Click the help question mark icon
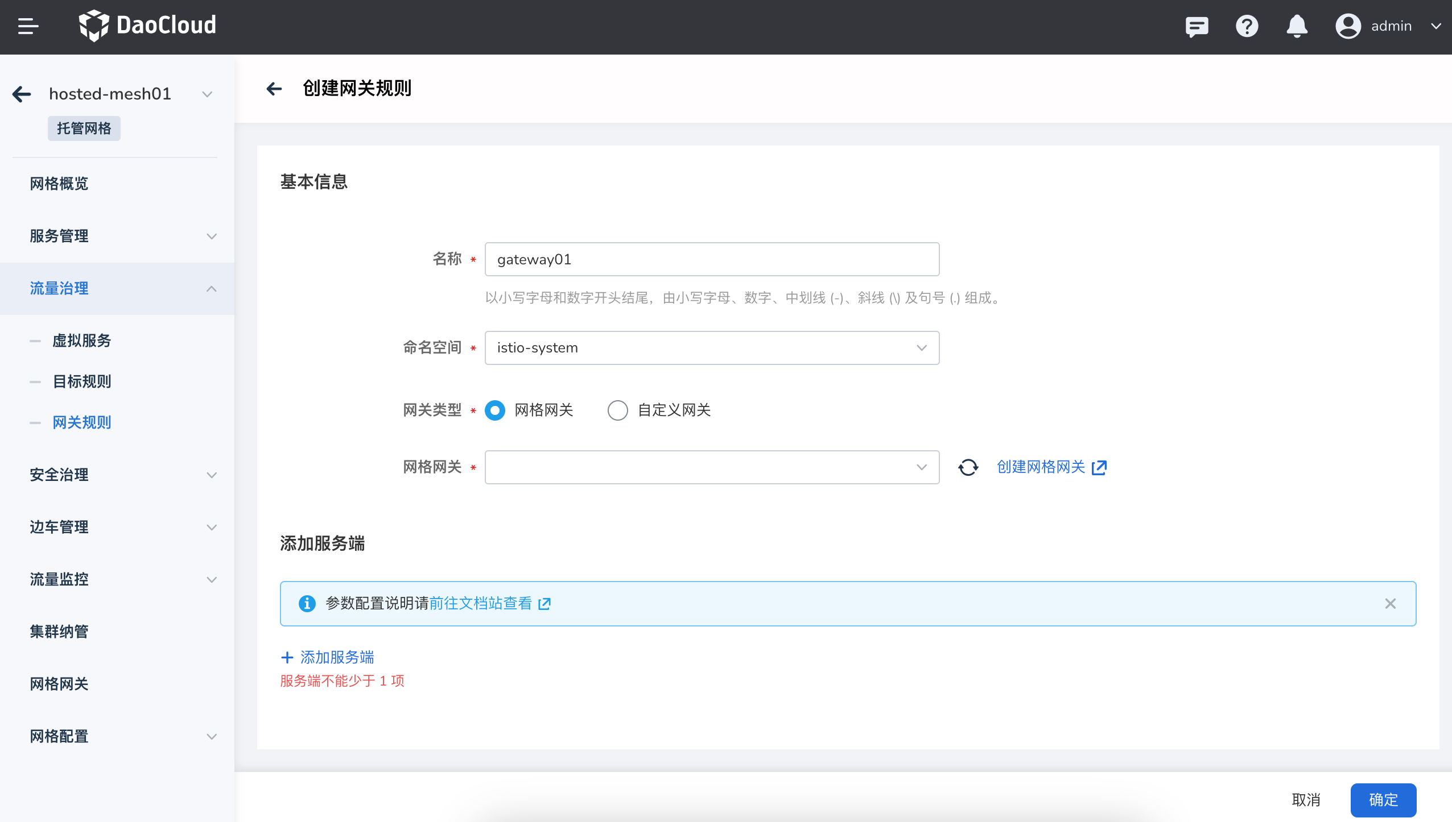The height and width of the screenshot is (822, 1452). pyautogui.click(x=1247, y=26)
